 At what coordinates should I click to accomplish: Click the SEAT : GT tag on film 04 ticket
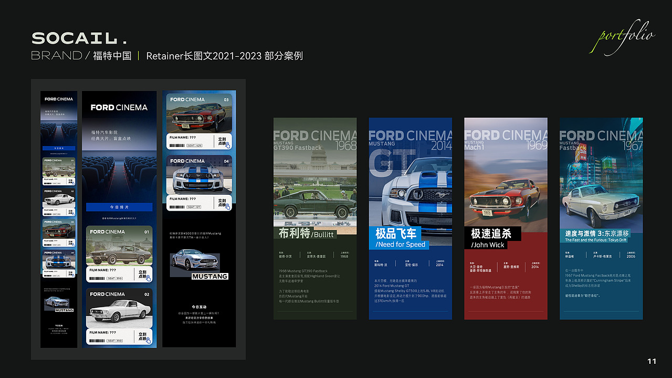pyautogui.click(x=195, y=207)
